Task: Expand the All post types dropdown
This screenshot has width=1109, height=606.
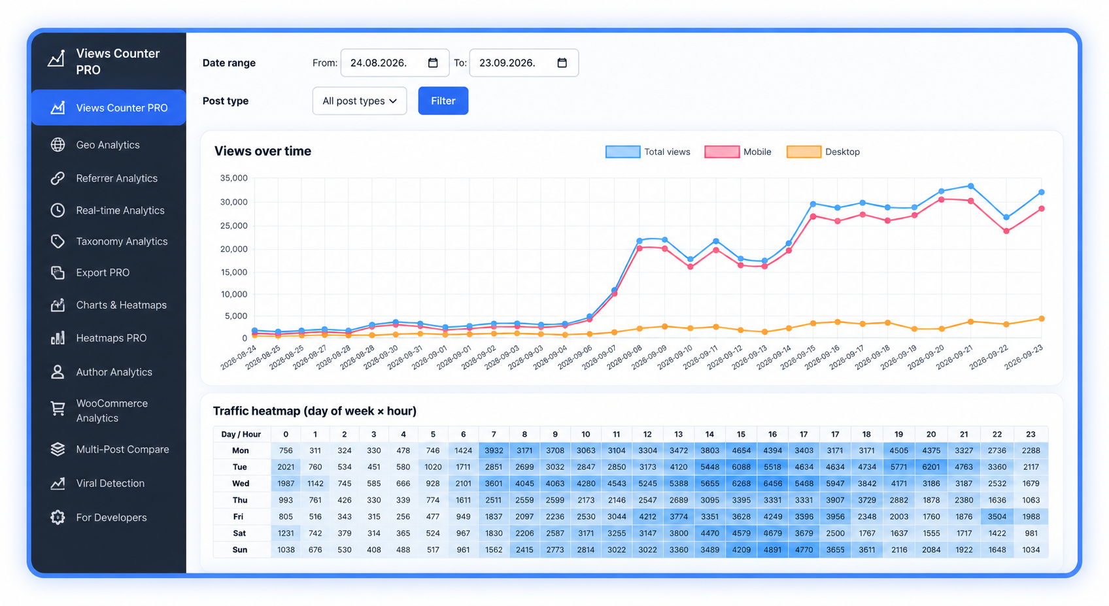Action: (x=360, y=101)
